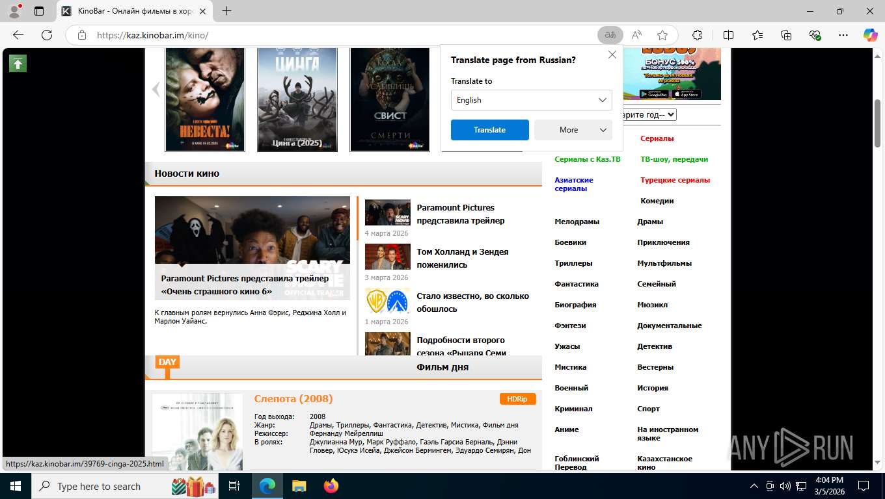Screen dimensions: 885x499
Task: Click the Цинга (2025) poster
Action: point(297,99)
